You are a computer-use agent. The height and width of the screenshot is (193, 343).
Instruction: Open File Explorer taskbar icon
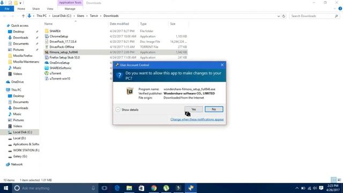coord(129,188)
